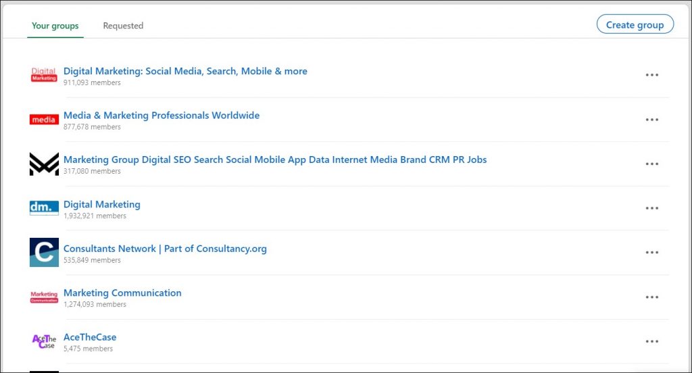The width and height of the screenshot is (692, 373).
Task: Open three-dot menu for AceTheCase
Action: point(651,341)
